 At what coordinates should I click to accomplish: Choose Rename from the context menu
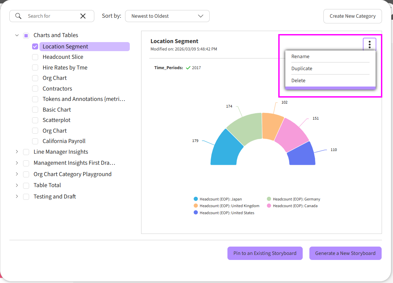(300, 56)
